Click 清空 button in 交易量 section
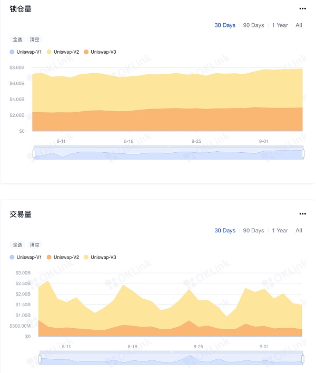316x373 pixels. (34, 245)
